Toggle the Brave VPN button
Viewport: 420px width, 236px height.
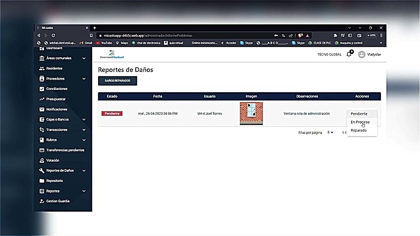pyautogui.click(x=371, y=35)
